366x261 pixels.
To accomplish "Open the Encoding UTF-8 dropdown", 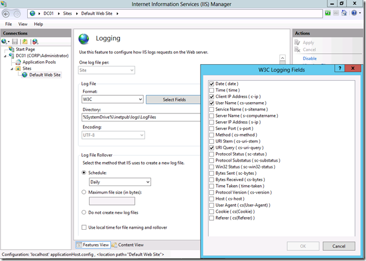I will tap(113, 135).
